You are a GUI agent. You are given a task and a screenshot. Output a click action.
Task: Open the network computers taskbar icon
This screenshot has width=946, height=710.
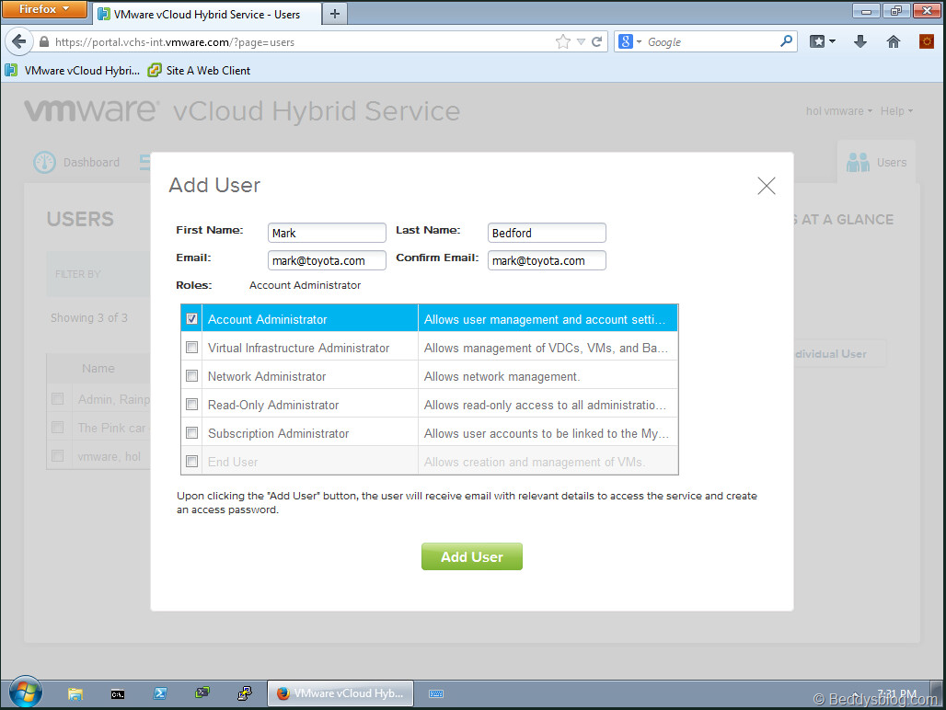click(x=202, y=693)
